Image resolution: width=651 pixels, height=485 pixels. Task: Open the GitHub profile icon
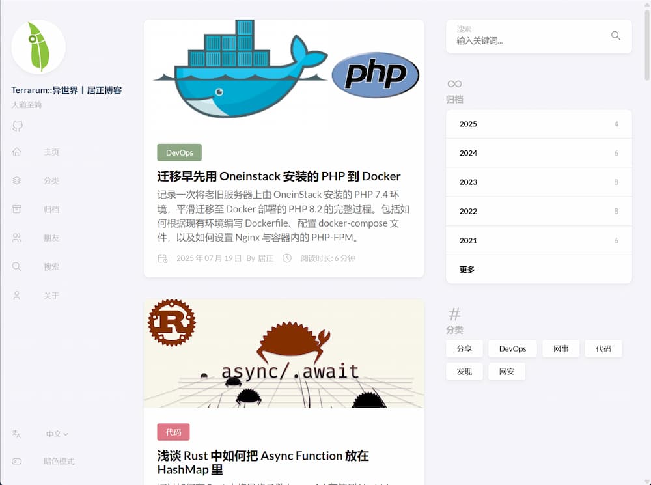point(18,126)
